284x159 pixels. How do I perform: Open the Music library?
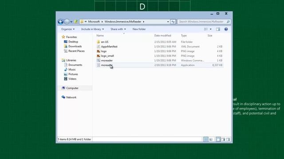coord(72,70)
